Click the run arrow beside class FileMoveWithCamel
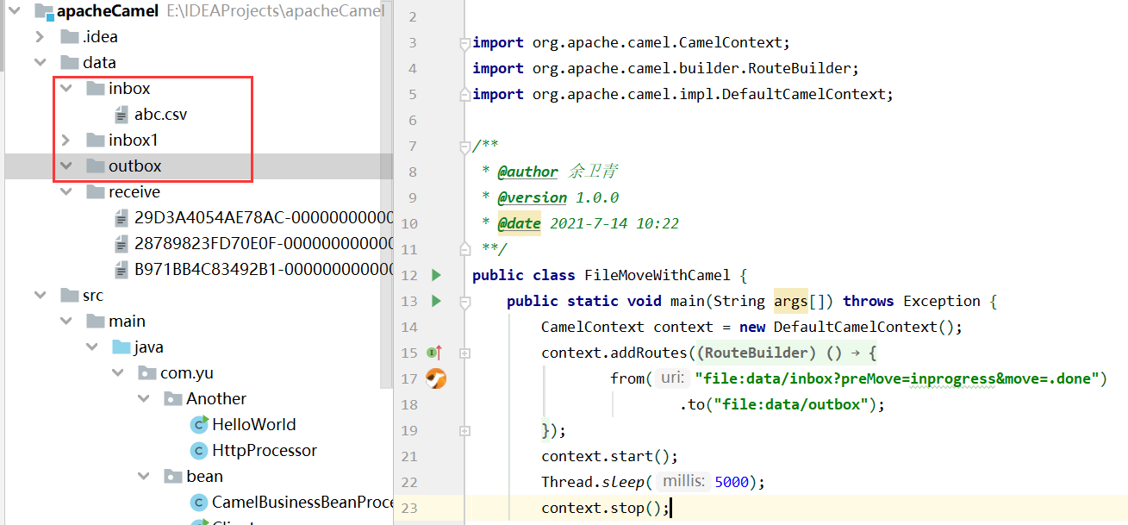The width and height of the screenshot is (1128, 525). click(436, 275)
